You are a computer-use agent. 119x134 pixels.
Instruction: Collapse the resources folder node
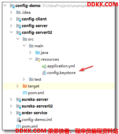tap(31, 59)
